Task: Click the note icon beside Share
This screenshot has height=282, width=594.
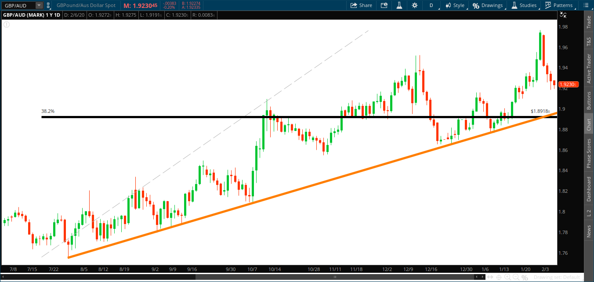Action: [x=384, y=5]
